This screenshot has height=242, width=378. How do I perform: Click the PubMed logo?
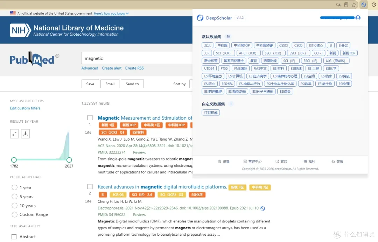(34, 59)
